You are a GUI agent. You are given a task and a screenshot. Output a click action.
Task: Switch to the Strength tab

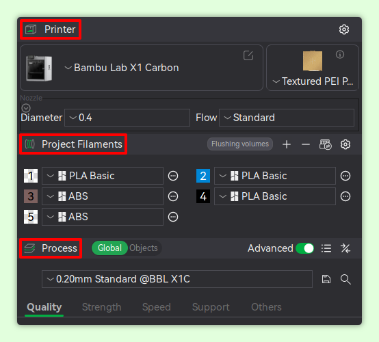click(x=101, y=307)
